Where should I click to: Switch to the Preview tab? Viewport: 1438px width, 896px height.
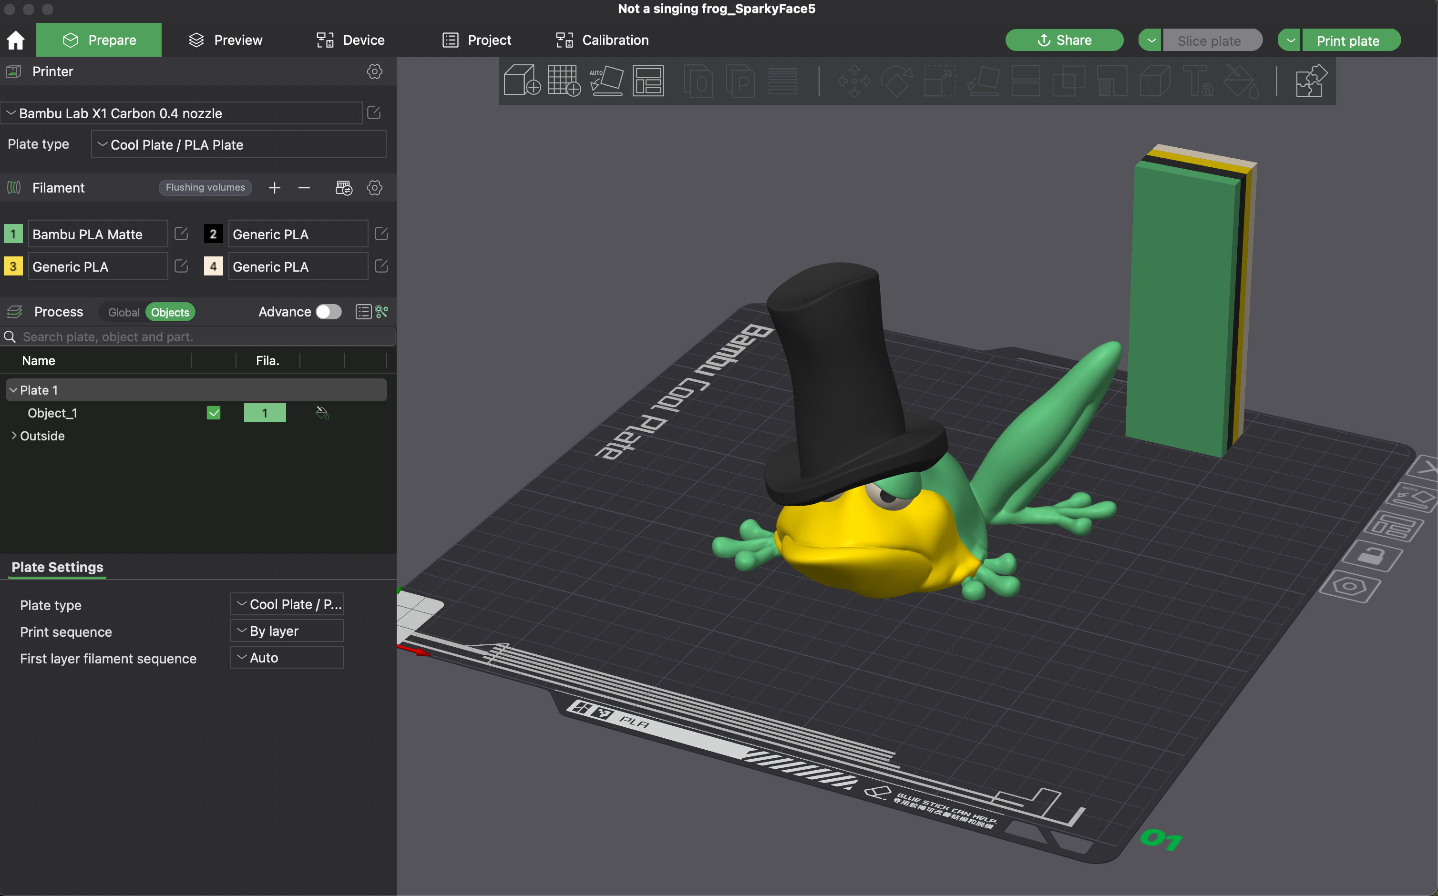[225, 40]
